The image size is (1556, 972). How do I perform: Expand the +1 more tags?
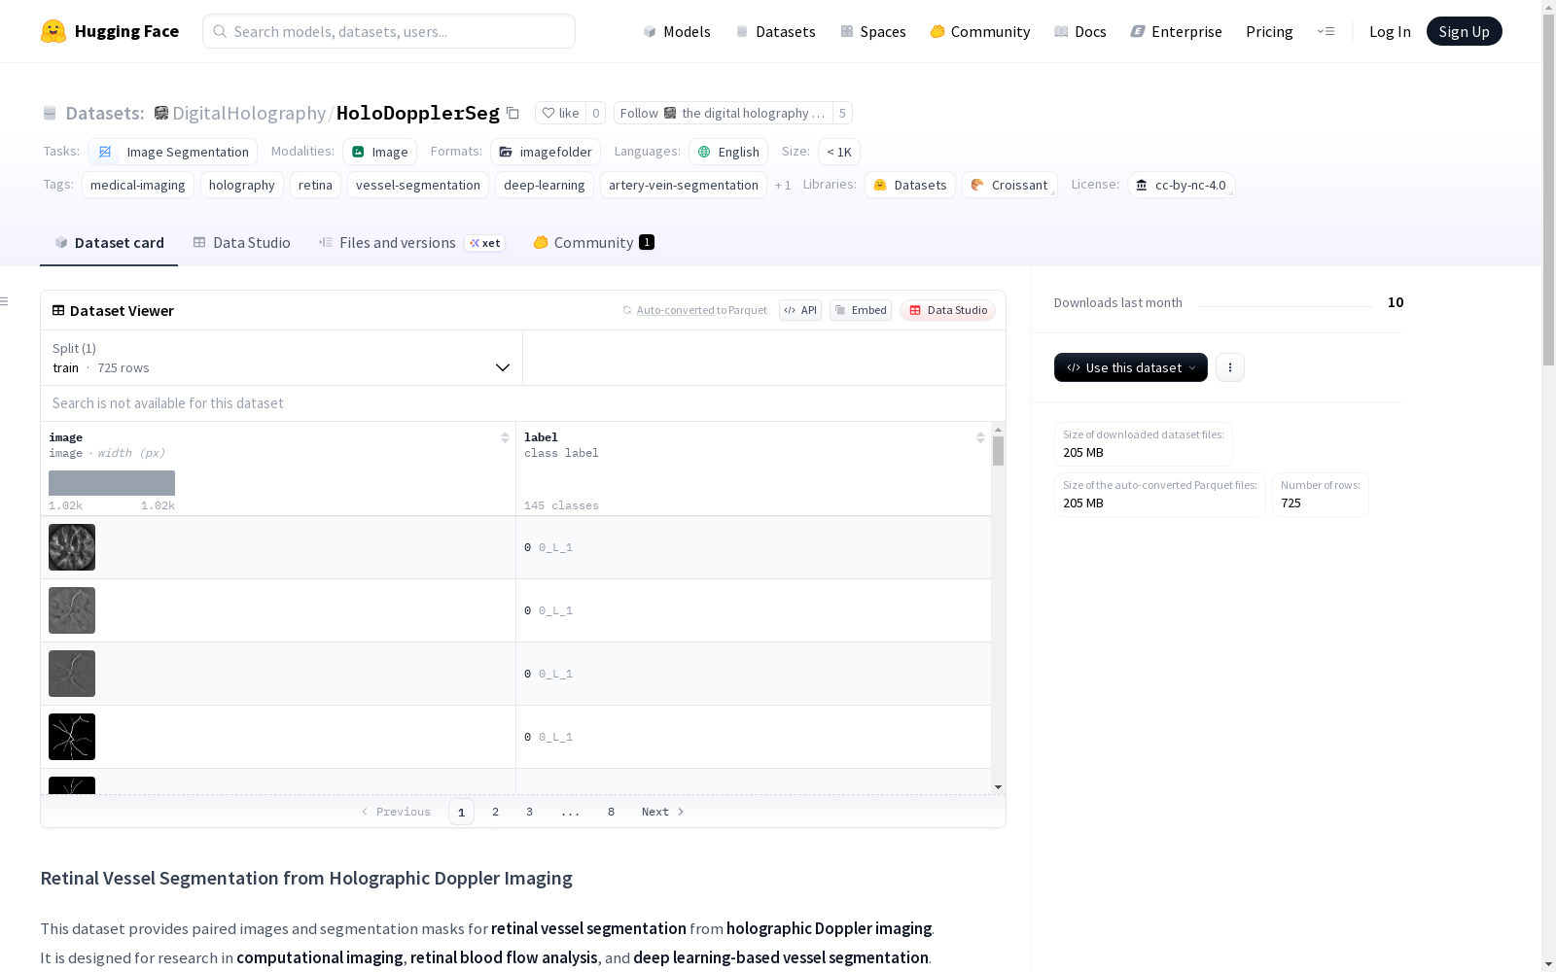tap(783, 185)
